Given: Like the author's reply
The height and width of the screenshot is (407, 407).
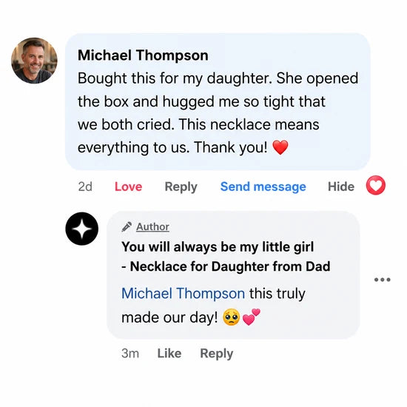Looking at the screenshot, I should point(169,353).
